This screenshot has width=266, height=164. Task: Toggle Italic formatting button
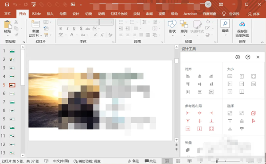[67, 29]
